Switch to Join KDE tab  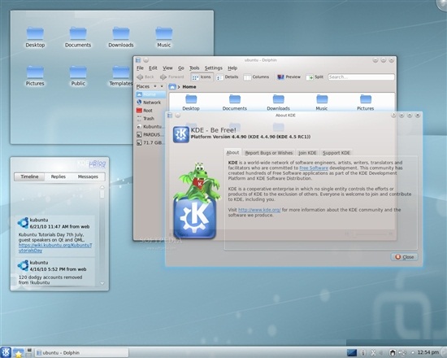[x=307, y=153]
